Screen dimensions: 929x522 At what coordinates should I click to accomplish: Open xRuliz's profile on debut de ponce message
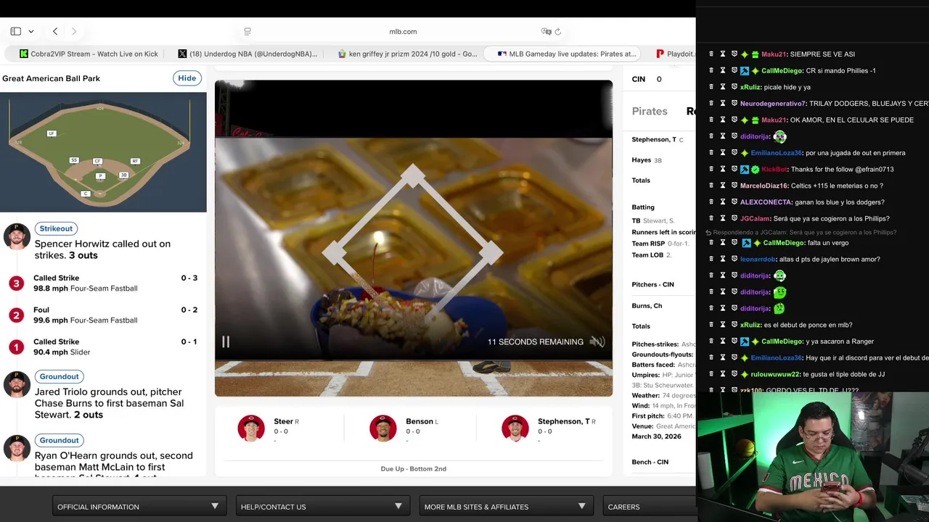pos(750,325)
